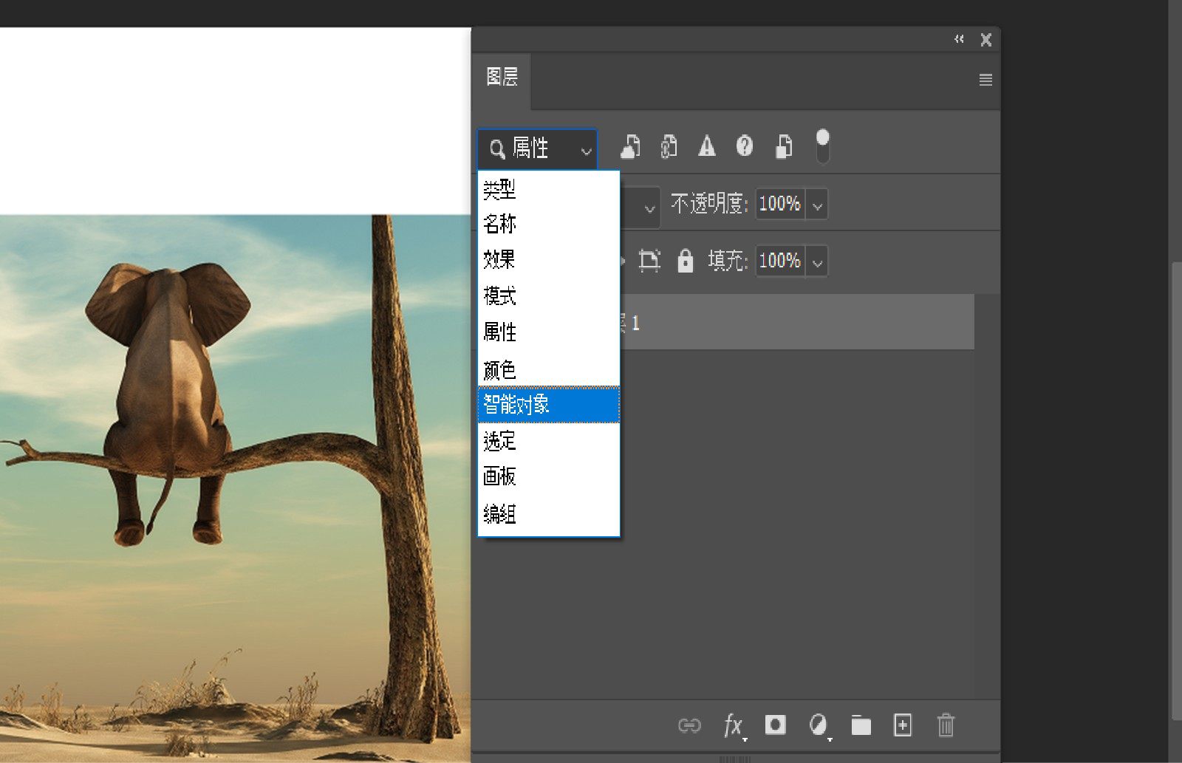Toggle layer filtering on/off switch
This screenshot has width=1182, height=763.
(x=822, y=147)
